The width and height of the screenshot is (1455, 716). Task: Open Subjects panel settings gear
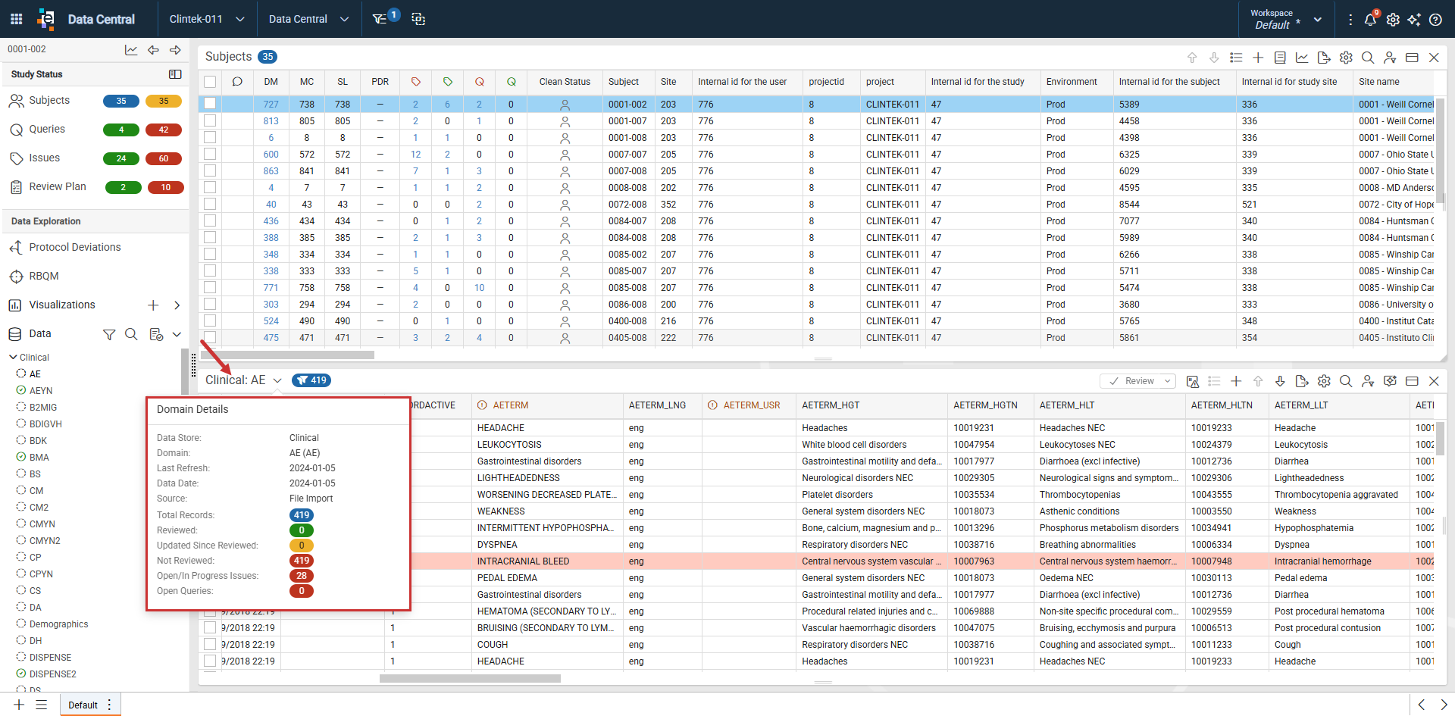(x=1346, y=58)
